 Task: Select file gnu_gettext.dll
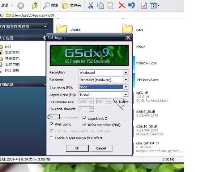(148, 143)
